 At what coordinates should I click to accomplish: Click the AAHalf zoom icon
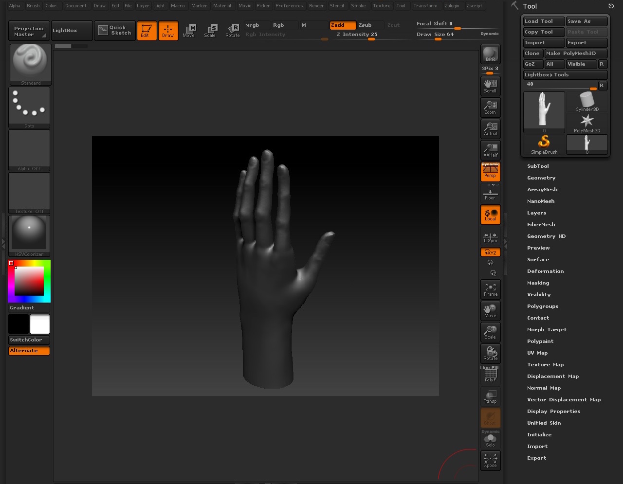(x=490, y=150)
